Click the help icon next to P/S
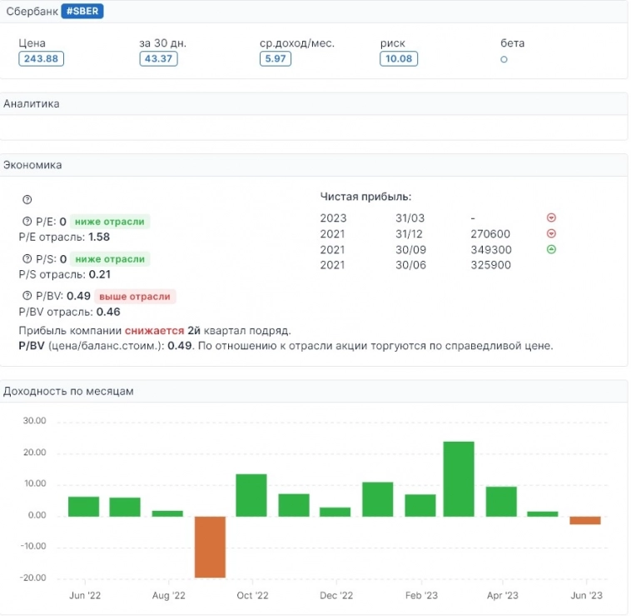Viewport: 631px width, 616px height. 27,259
